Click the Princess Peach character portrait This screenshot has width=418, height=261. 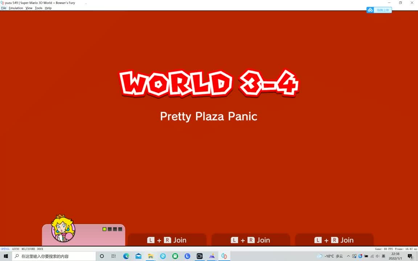[x=63, y=228]
